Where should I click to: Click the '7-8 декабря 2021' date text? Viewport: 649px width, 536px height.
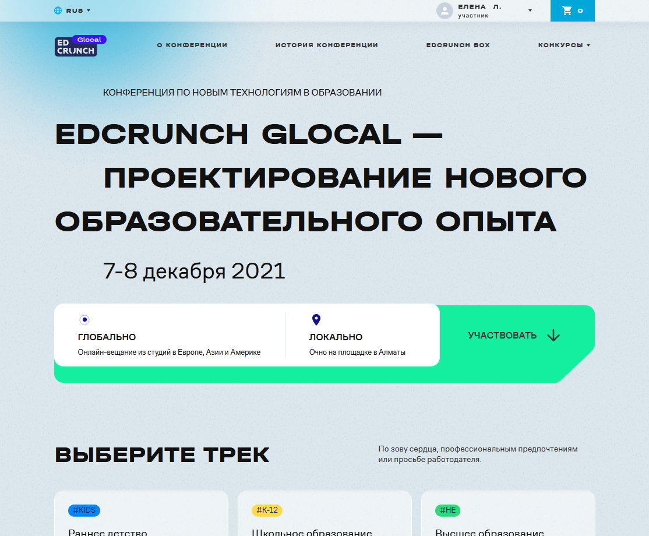(x=194, y=271)
